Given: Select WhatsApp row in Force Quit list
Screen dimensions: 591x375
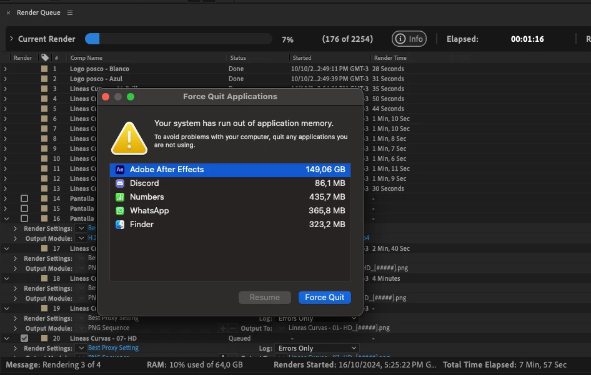Looking at the screenshot, I should [230, 211].
